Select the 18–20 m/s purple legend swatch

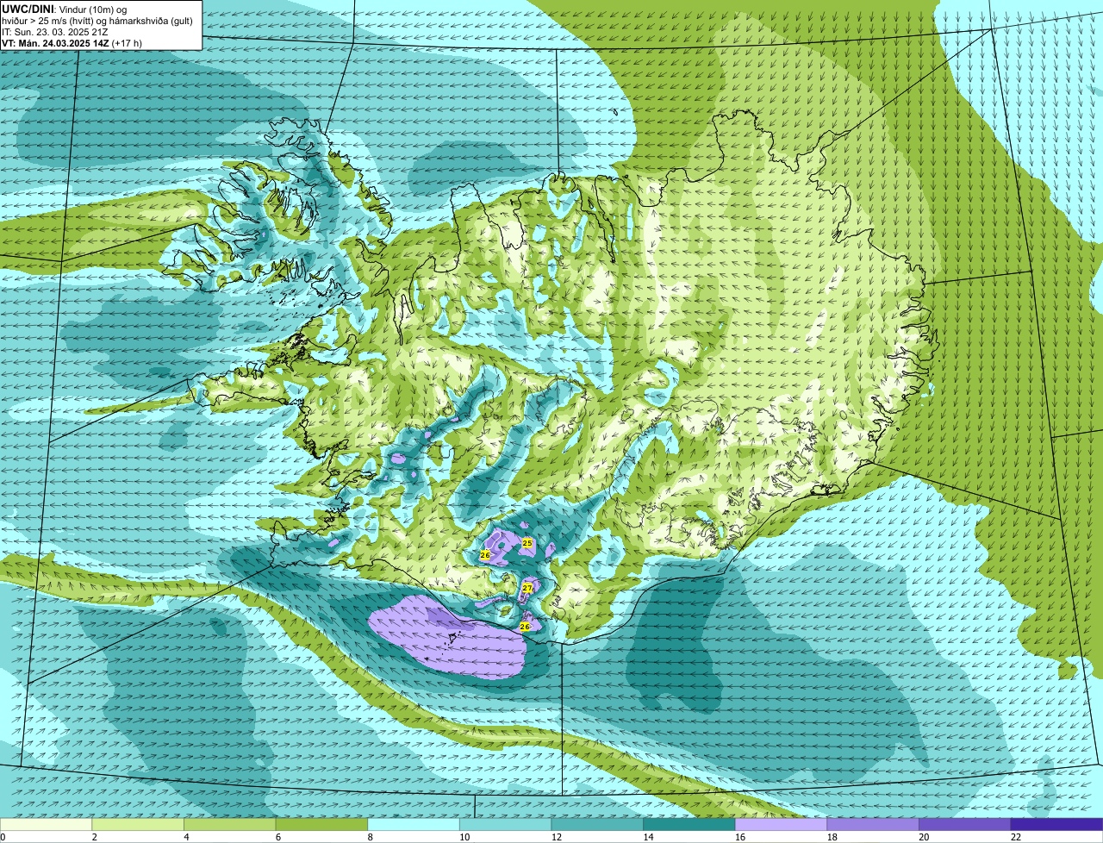(x=873, y=825)
